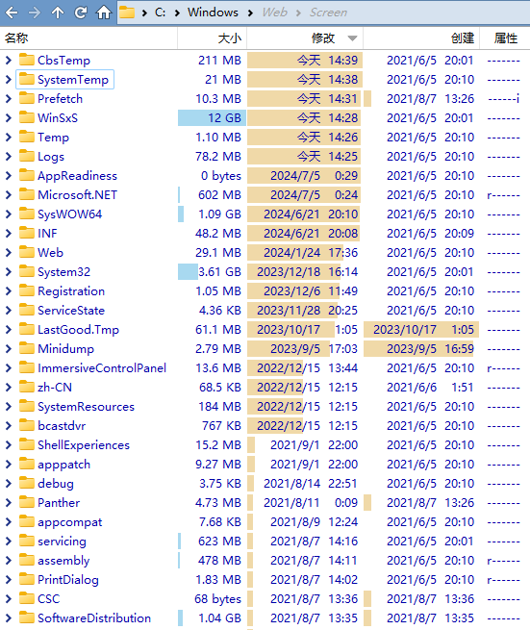Click the assembly folder icon

pos(27,560)
